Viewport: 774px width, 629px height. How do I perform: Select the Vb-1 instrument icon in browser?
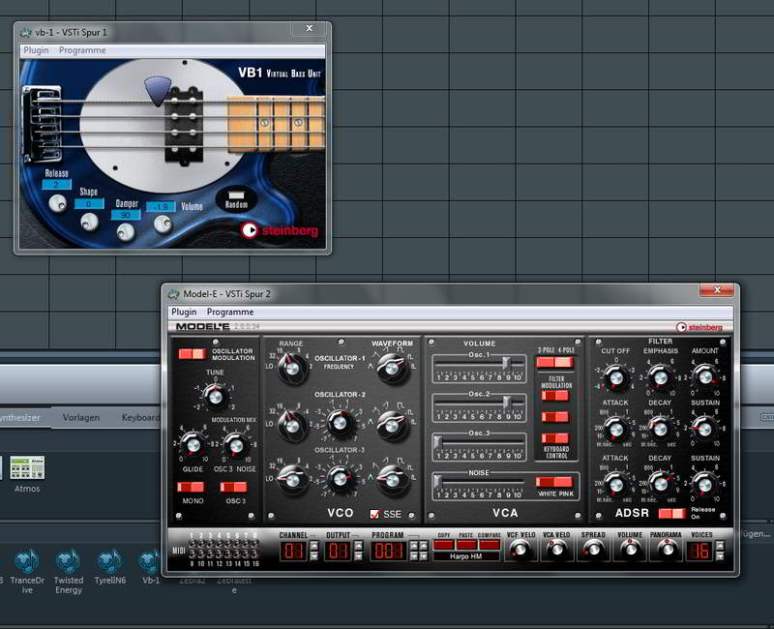[150, 562]
